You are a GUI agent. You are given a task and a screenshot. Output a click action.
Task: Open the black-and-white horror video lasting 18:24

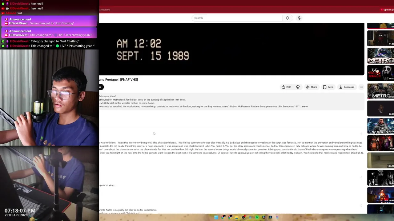tap(380, 178)
